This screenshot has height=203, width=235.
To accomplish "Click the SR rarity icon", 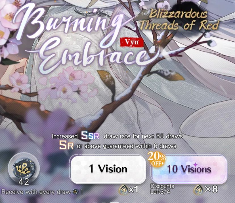I will 66,145.
